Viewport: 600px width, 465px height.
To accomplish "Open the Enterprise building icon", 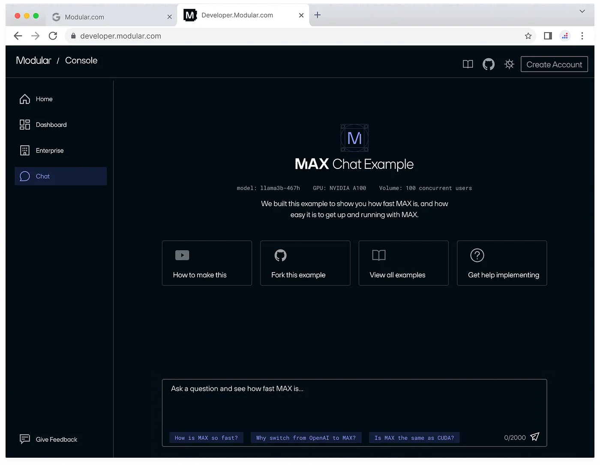I will pos(25,150).
